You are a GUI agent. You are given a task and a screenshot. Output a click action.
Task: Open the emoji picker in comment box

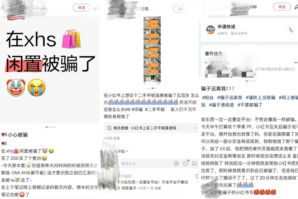click(x=185, y=163)
